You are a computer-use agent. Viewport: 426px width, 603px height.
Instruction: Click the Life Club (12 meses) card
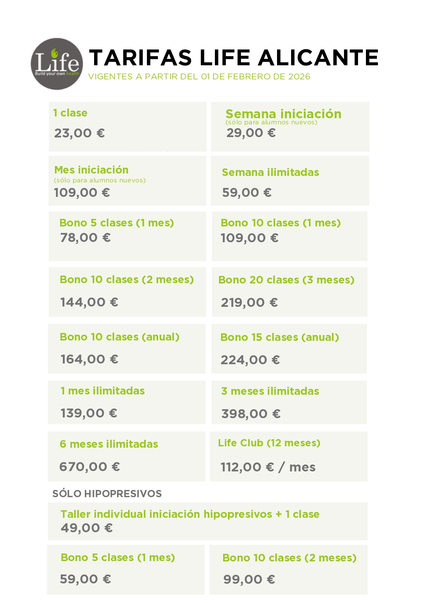coord(289,457)
